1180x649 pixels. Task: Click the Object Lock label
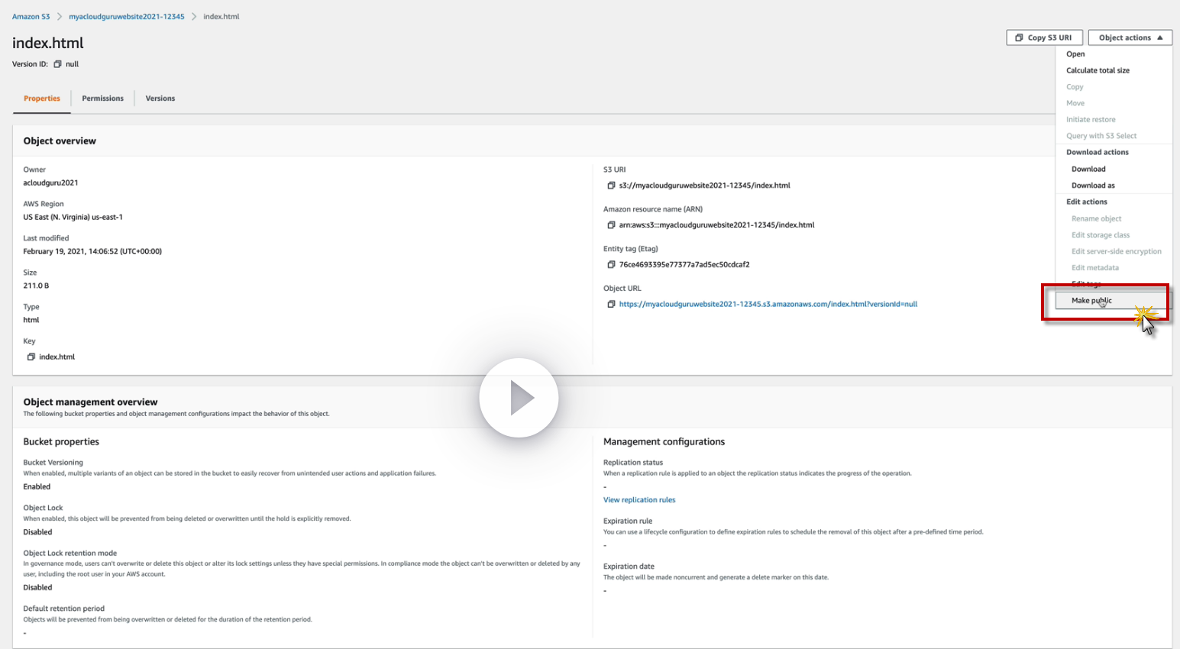tap(43, 508)
